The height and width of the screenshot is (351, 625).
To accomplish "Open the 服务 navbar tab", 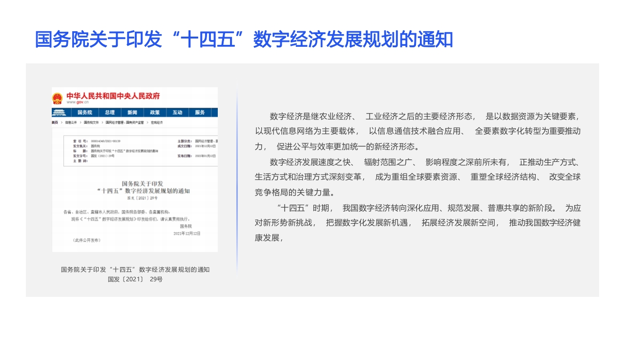I will [x=200, y=113].
